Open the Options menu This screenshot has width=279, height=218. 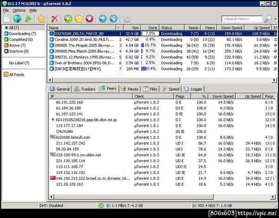[19, 10]
